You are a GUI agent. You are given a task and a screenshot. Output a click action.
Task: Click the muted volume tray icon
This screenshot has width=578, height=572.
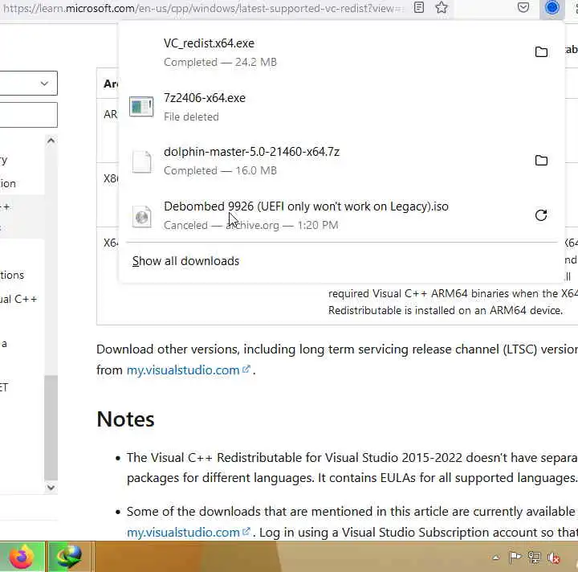554,558
